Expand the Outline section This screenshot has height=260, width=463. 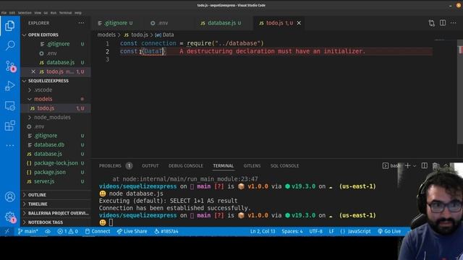(x=56, y=195)
